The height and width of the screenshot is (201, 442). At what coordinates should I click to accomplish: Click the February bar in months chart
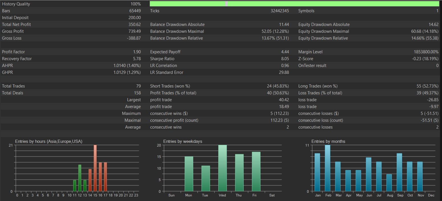coord(327,168)
